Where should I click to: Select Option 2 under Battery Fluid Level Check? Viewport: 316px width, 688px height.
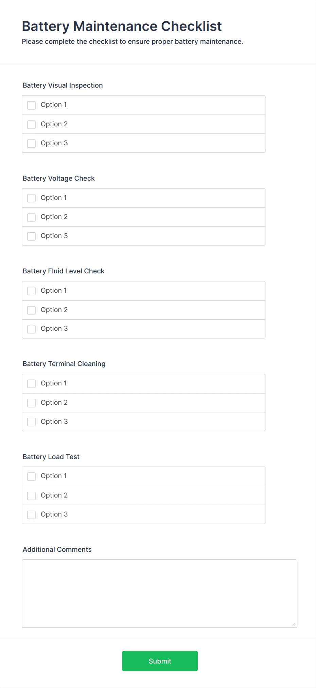(32, 310)
